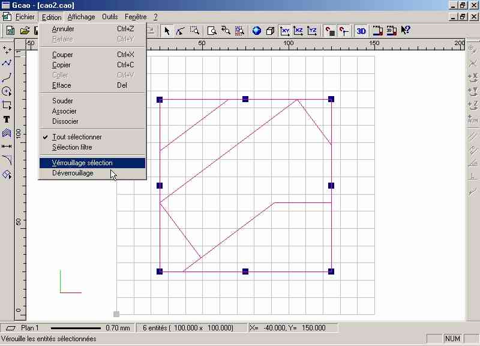Toggle the magnet snap-to-grid button

tap(330, 31)
